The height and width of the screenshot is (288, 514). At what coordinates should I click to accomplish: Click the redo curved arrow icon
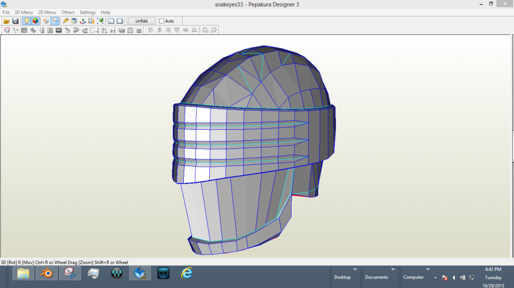[85, 30]
